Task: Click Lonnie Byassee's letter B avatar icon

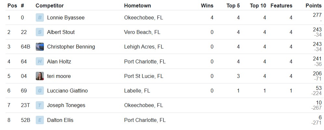Action: pos(40,17)
